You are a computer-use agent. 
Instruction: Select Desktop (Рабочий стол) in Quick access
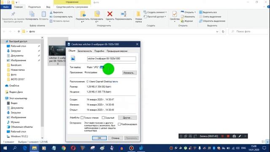(18, 46)
